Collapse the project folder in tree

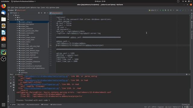click(16, 20)
